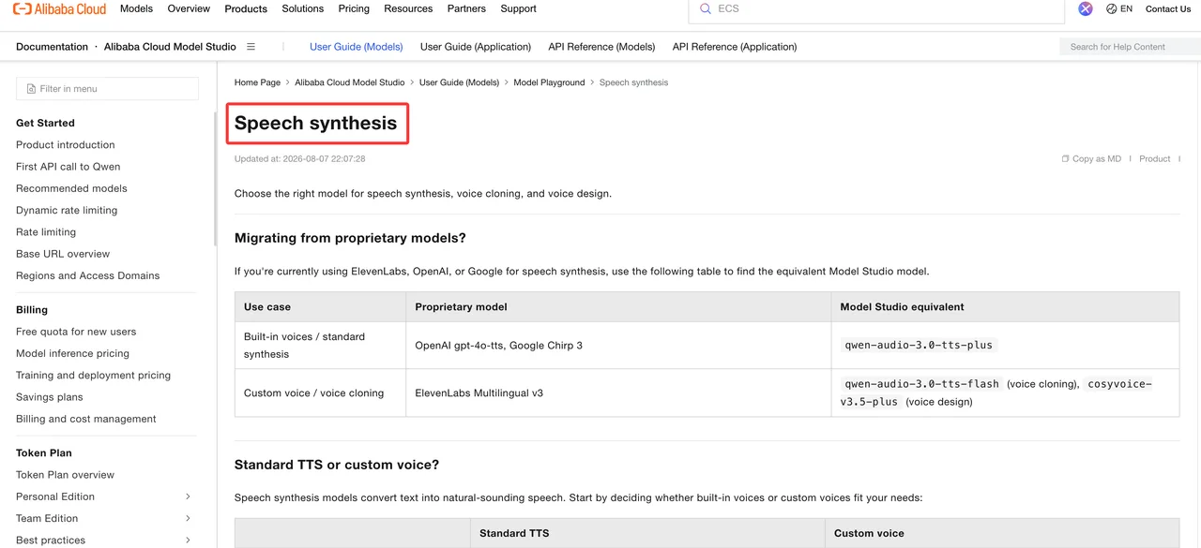
Task: Open the Overview top menu
Action: [189, 9]
